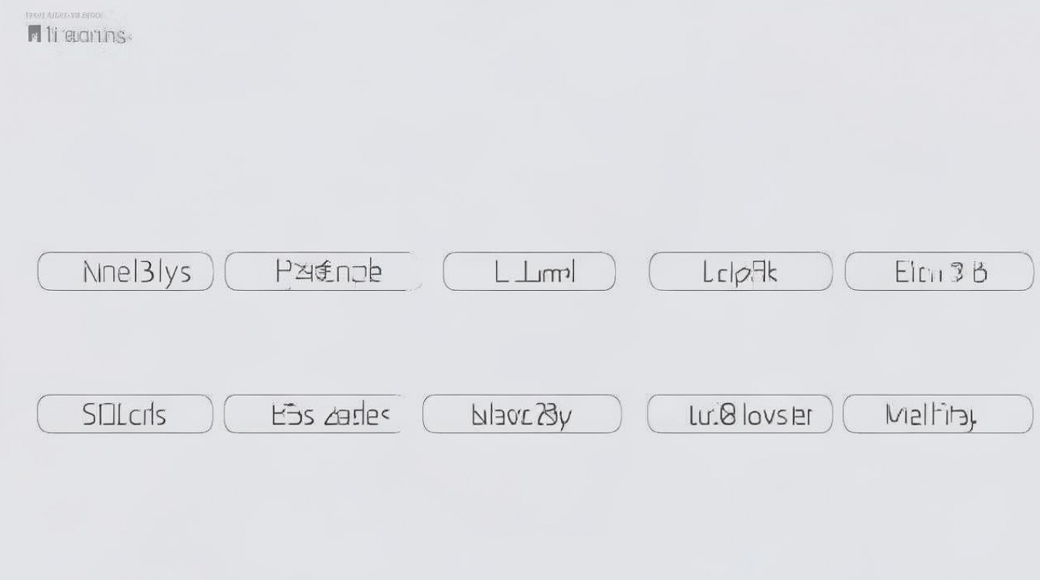Viewport: 1040px width, 580px height.
Task: Click the 'li euanins' page title text
Action: pos(85,36)
